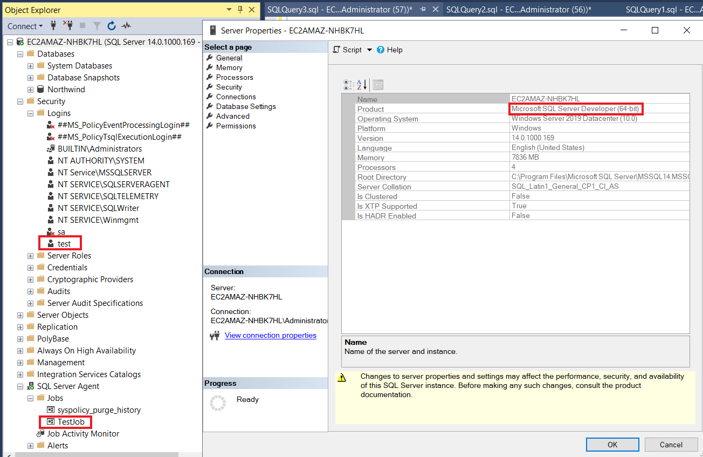This screenshot has height=457, width=703.
Task: Click the connection properties network icon
Action: point(215,336)
